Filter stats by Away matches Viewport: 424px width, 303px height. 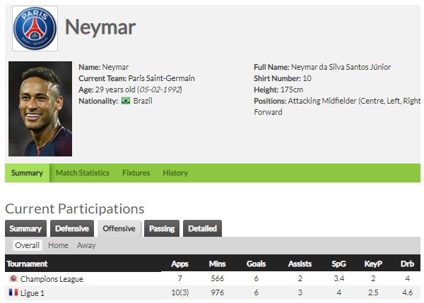[86, 245]
